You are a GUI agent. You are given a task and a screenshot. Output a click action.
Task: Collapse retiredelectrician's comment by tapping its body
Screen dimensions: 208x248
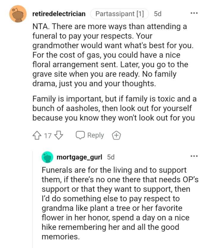pyautogui.click(x=110, y=74)
